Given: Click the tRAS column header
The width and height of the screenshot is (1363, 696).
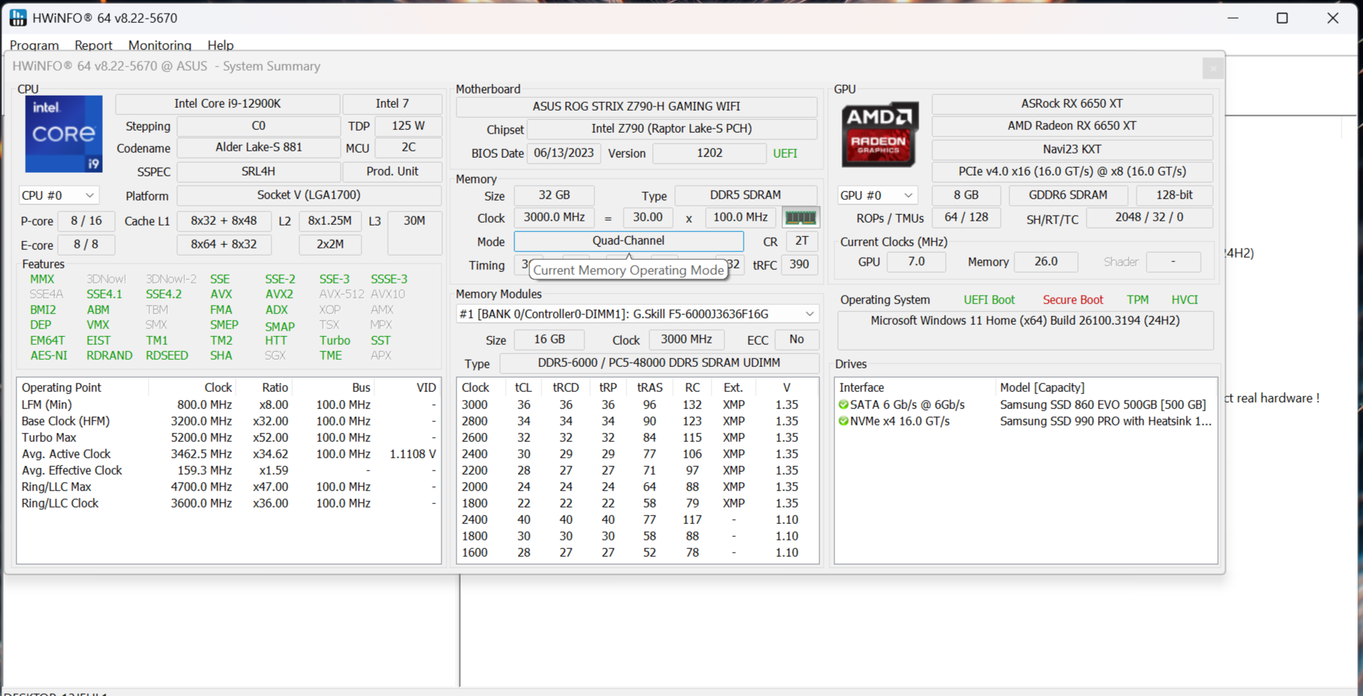Looking at the screenshot, I should point(649,388).
